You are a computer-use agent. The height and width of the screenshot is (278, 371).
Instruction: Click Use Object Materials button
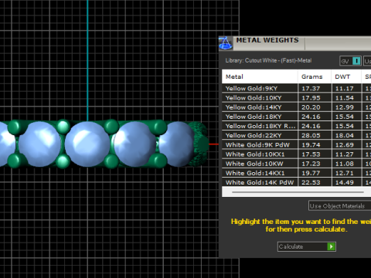339,206
